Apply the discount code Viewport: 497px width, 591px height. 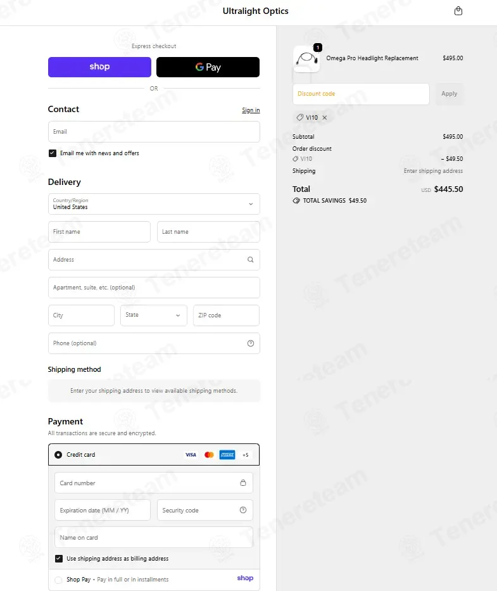click(449, 94)
